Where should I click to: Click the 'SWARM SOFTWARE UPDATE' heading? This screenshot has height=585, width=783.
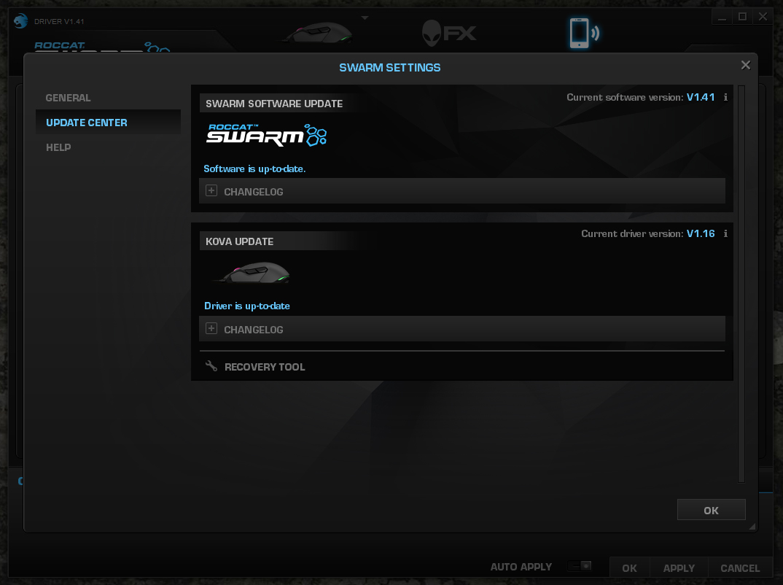tap(274, 104)
